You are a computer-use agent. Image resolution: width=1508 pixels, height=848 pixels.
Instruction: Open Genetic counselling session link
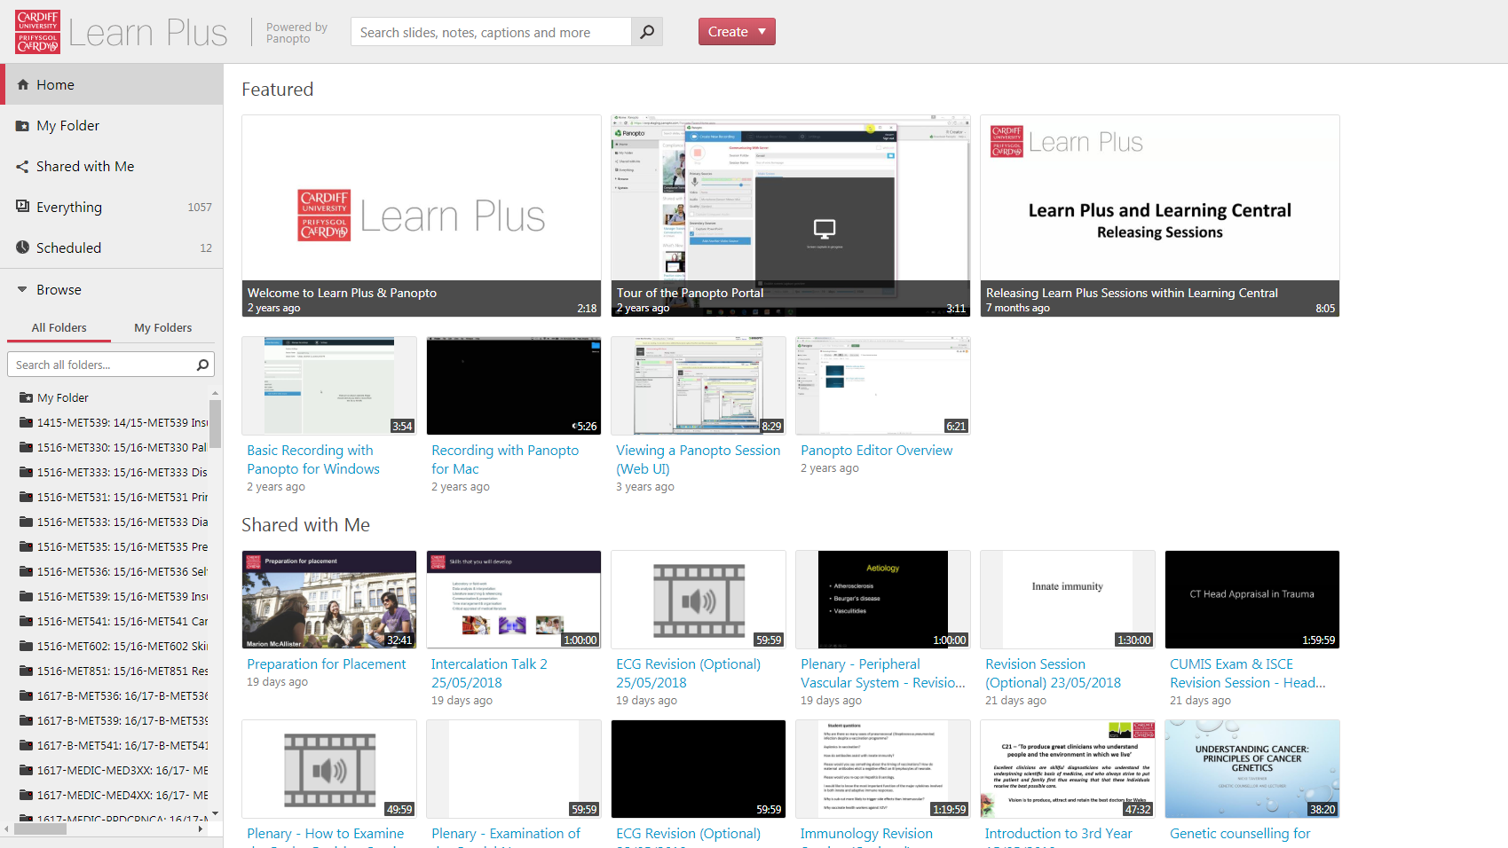(1240, 834)
